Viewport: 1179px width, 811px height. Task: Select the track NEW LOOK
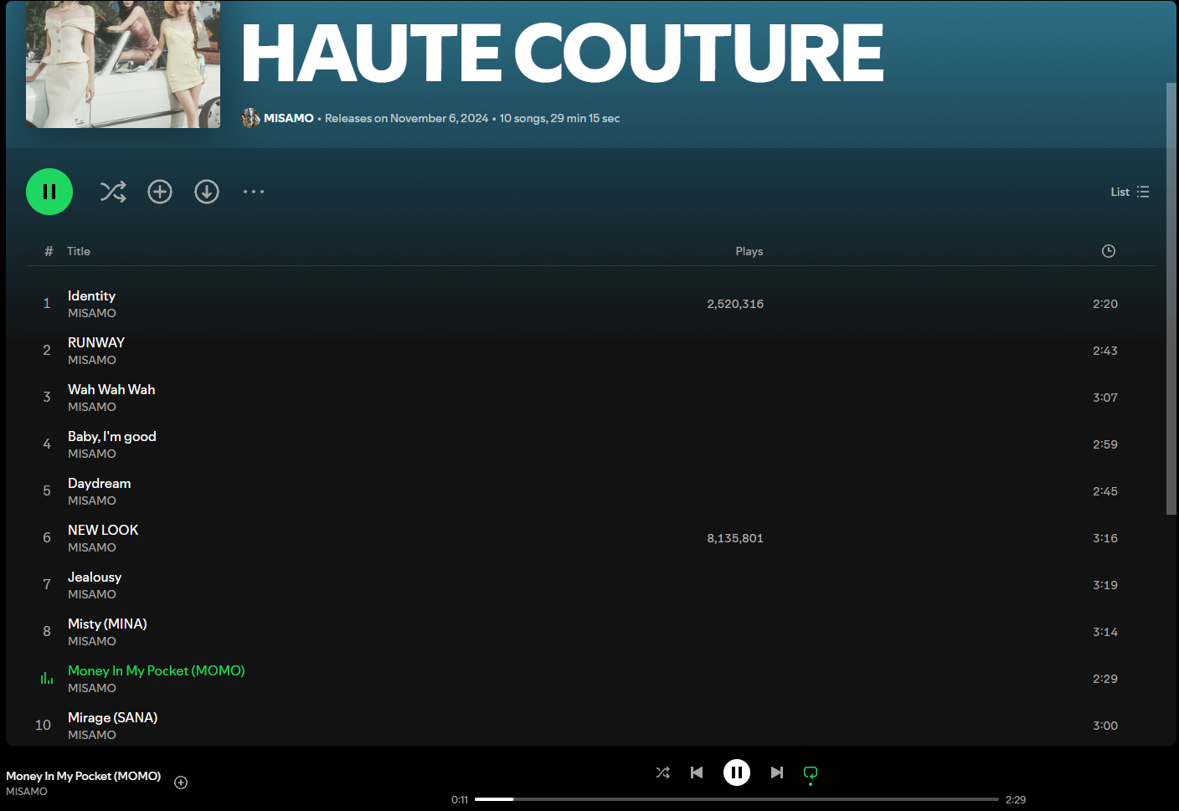[x=103, y=531]
